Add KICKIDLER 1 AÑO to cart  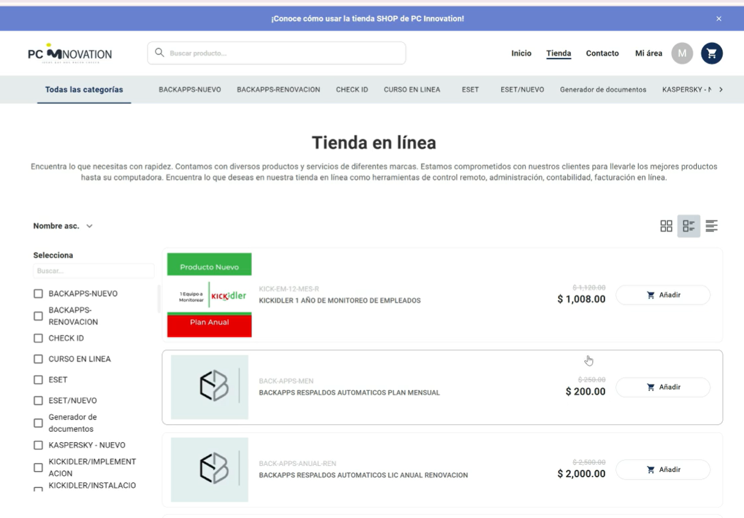pos(663,295)
